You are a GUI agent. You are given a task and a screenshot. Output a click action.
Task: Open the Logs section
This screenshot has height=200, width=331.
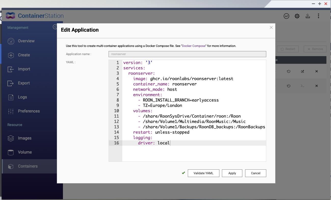22,97
